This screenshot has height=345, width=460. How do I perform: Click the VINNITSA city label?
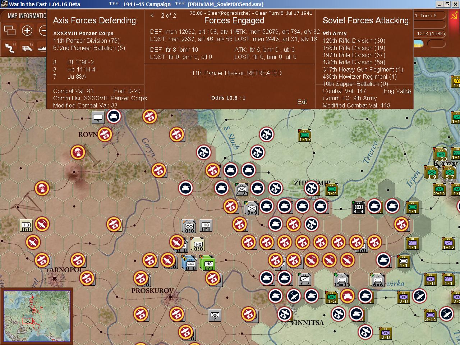[x=307, y=322]
